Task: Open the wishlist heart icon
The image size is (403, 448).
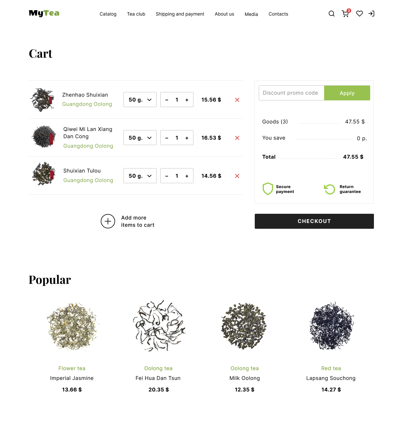Action: pyautogui.click(x=360, y=14)
